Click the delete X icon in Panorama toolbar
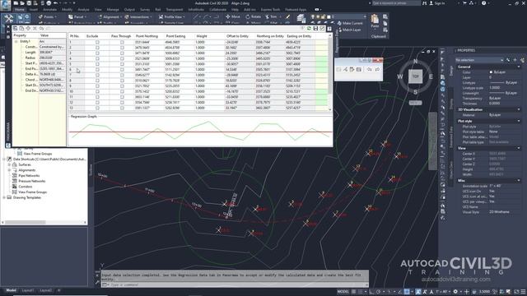The height and width of the screenshot is (296, 527). tap(35, 29)
